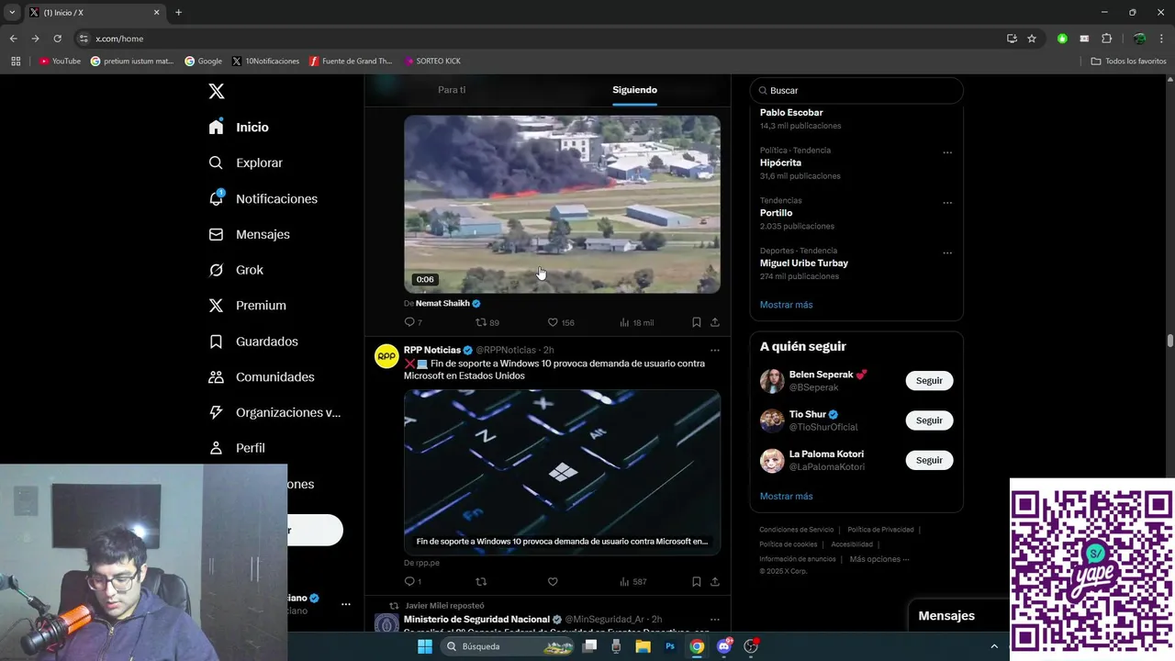Open Explorar in the sidebar
The height and width of the screenshot is (661, 1175).
coord(245,163)
